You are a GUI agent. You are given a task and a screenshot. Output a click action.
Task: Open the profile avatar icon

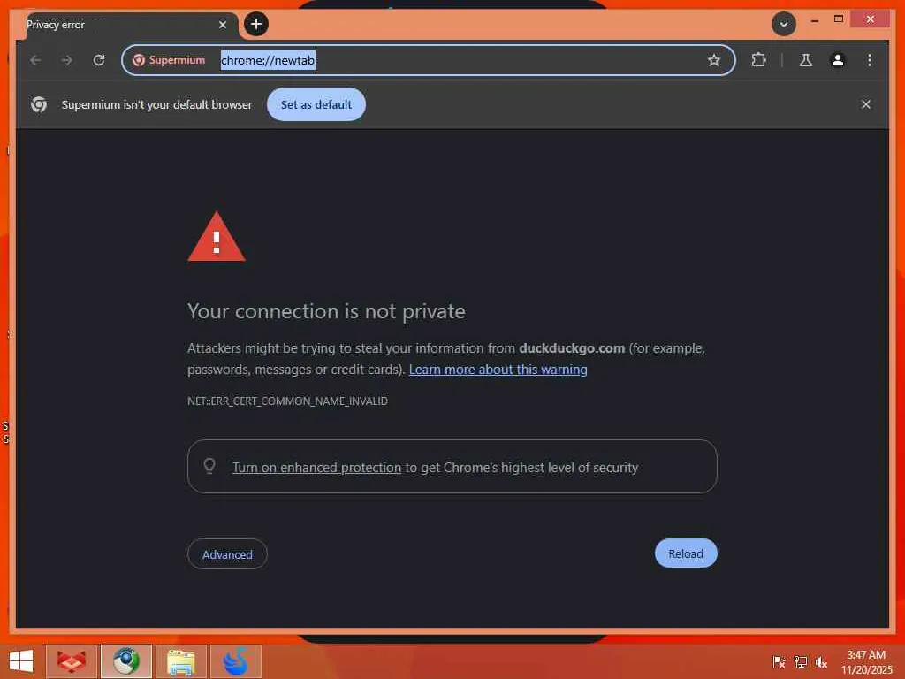click(x=838, y=60)
